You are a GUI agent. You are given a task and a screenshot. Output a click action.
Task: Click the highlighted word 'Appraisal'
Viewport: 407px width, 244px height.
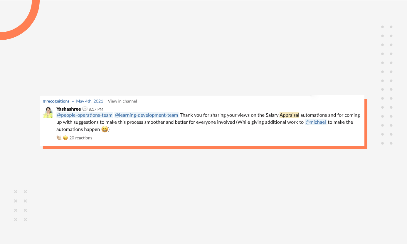point(289,115)
